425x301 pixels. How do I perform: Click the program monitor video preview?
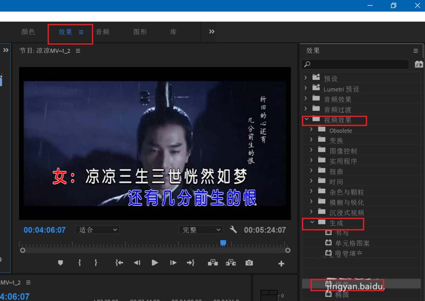[x=155, y=143]
